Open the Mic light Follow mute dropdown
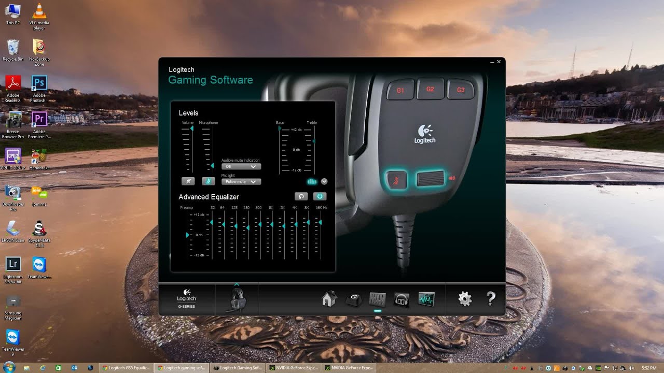 [x=241, y=181]
